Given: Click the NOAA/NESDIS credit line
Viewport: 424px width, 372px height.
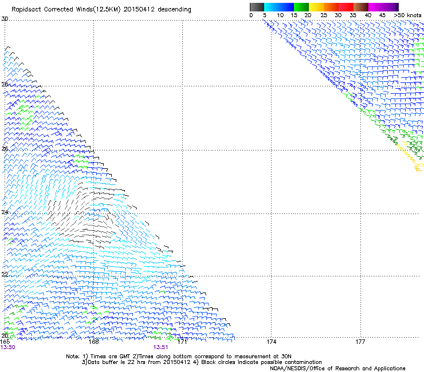Looking at the screenshot, I should 337,369.
